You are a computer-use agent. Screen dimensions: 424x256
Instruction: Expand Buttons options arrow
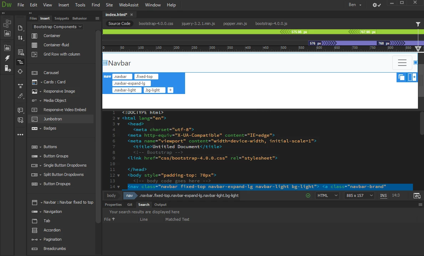[x=41, y=147]
